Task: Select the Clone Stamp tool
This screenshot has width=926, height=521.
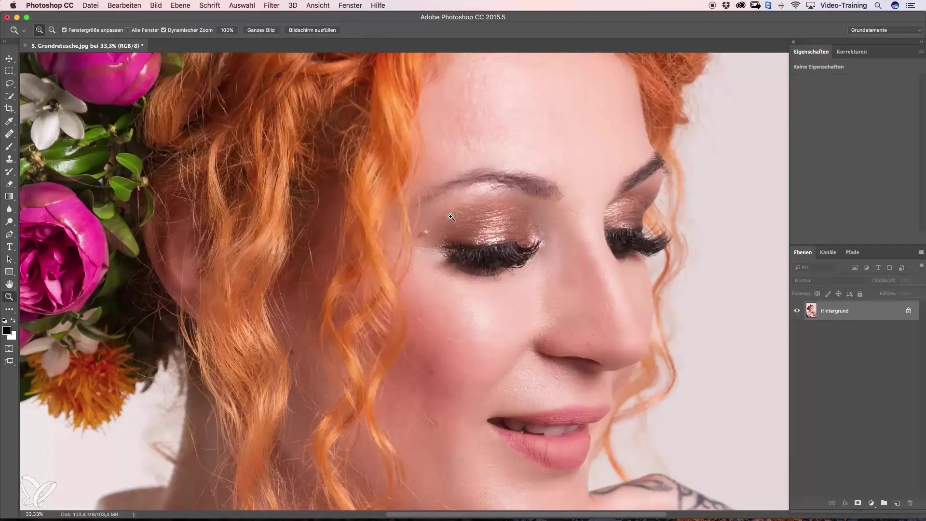Action: coord(9,159)
